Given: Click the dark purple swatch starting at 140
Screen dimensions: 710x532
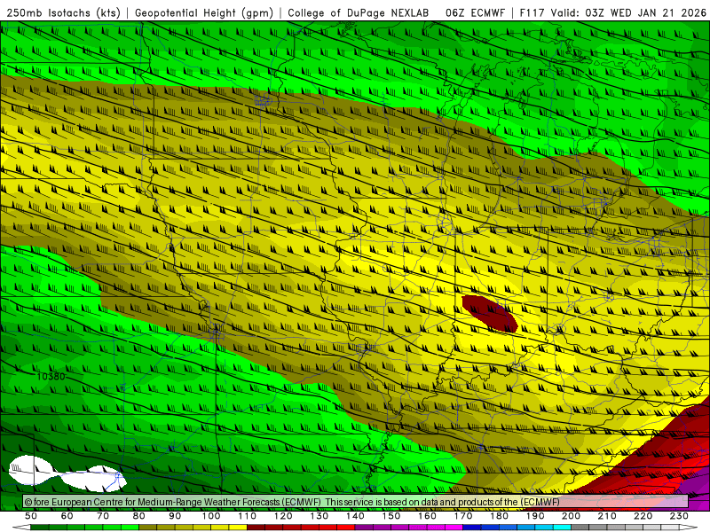Looking at the screenshot, I should tap(365, 528).
